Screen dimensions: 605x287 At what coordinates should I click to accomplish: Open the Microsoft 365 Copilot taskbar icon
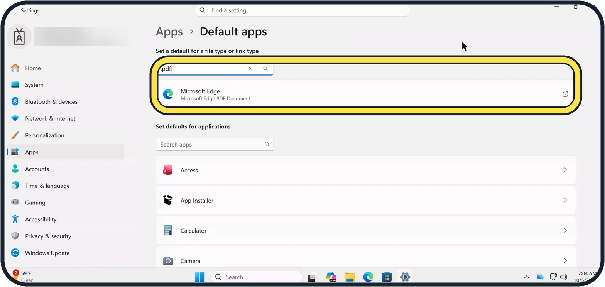pyautogui.click(x=331, y=277)
